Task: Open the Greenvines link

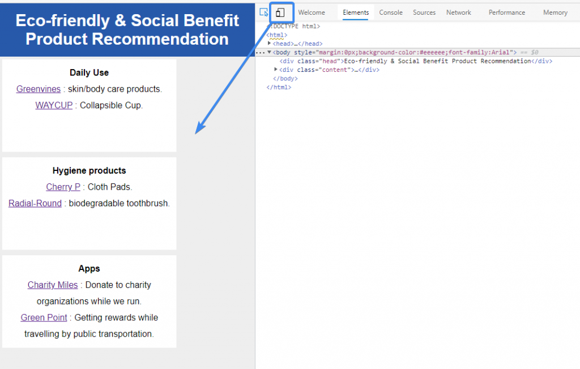Action: coord(39,89)
